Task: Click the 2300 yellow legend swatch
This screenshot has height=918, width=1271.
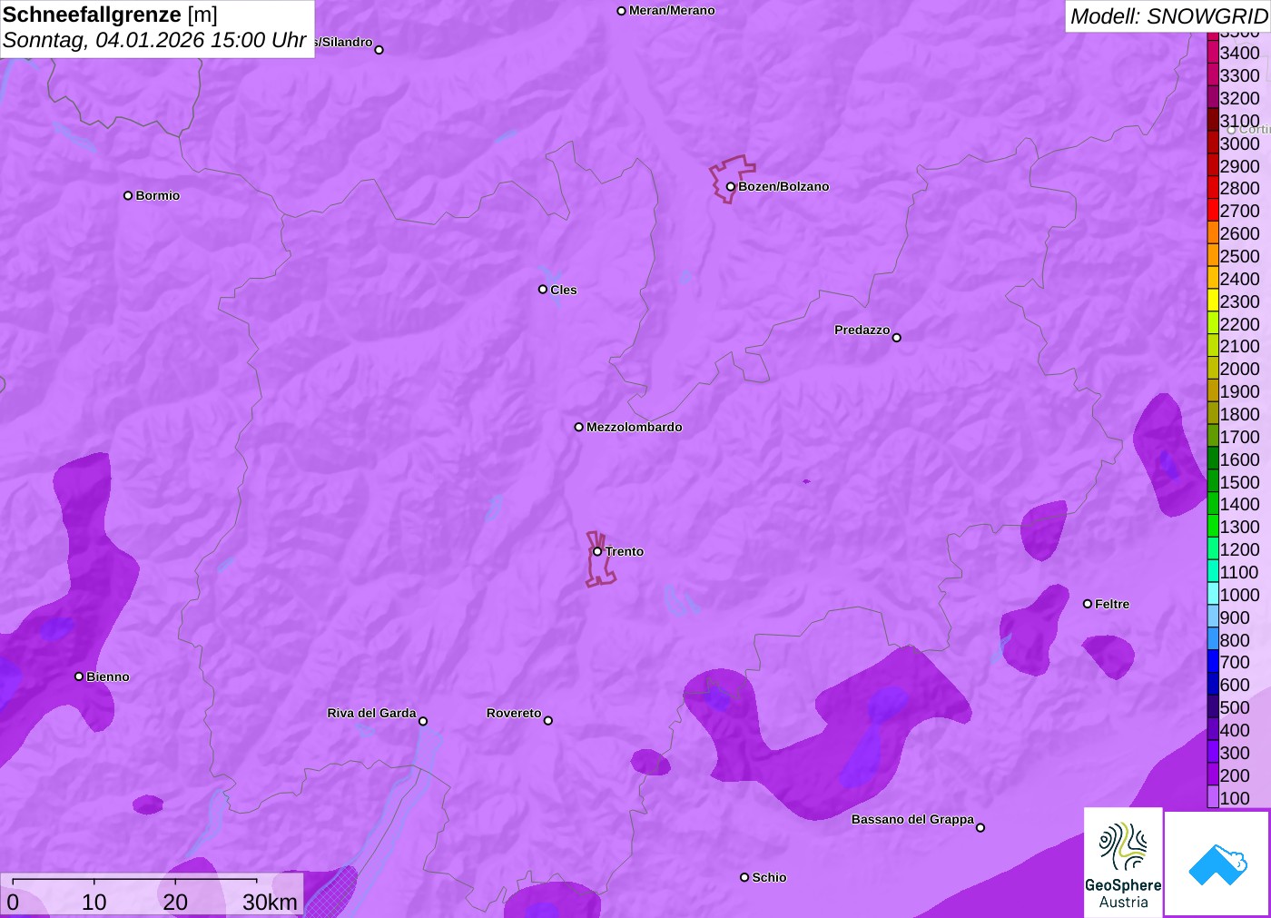Action: coord(1213,301)
